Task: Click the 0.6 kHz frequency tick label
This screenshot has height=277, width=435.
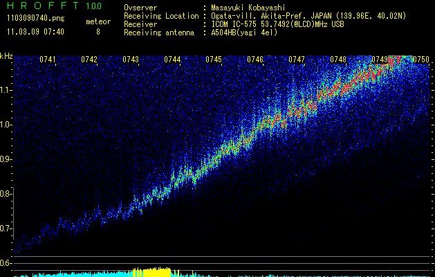Action: (5, 263)
